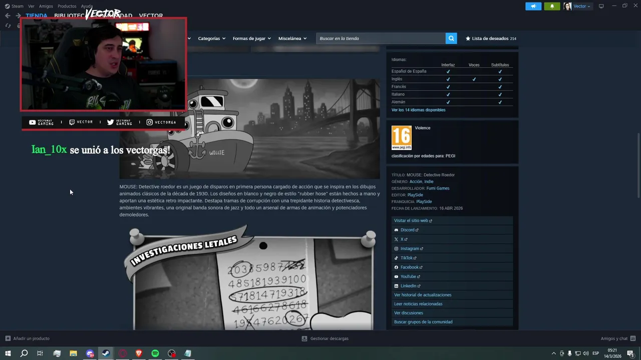641x360 pixels.
Task: Open Opera GX from taskbar
Action: click(x=122, y=353)
